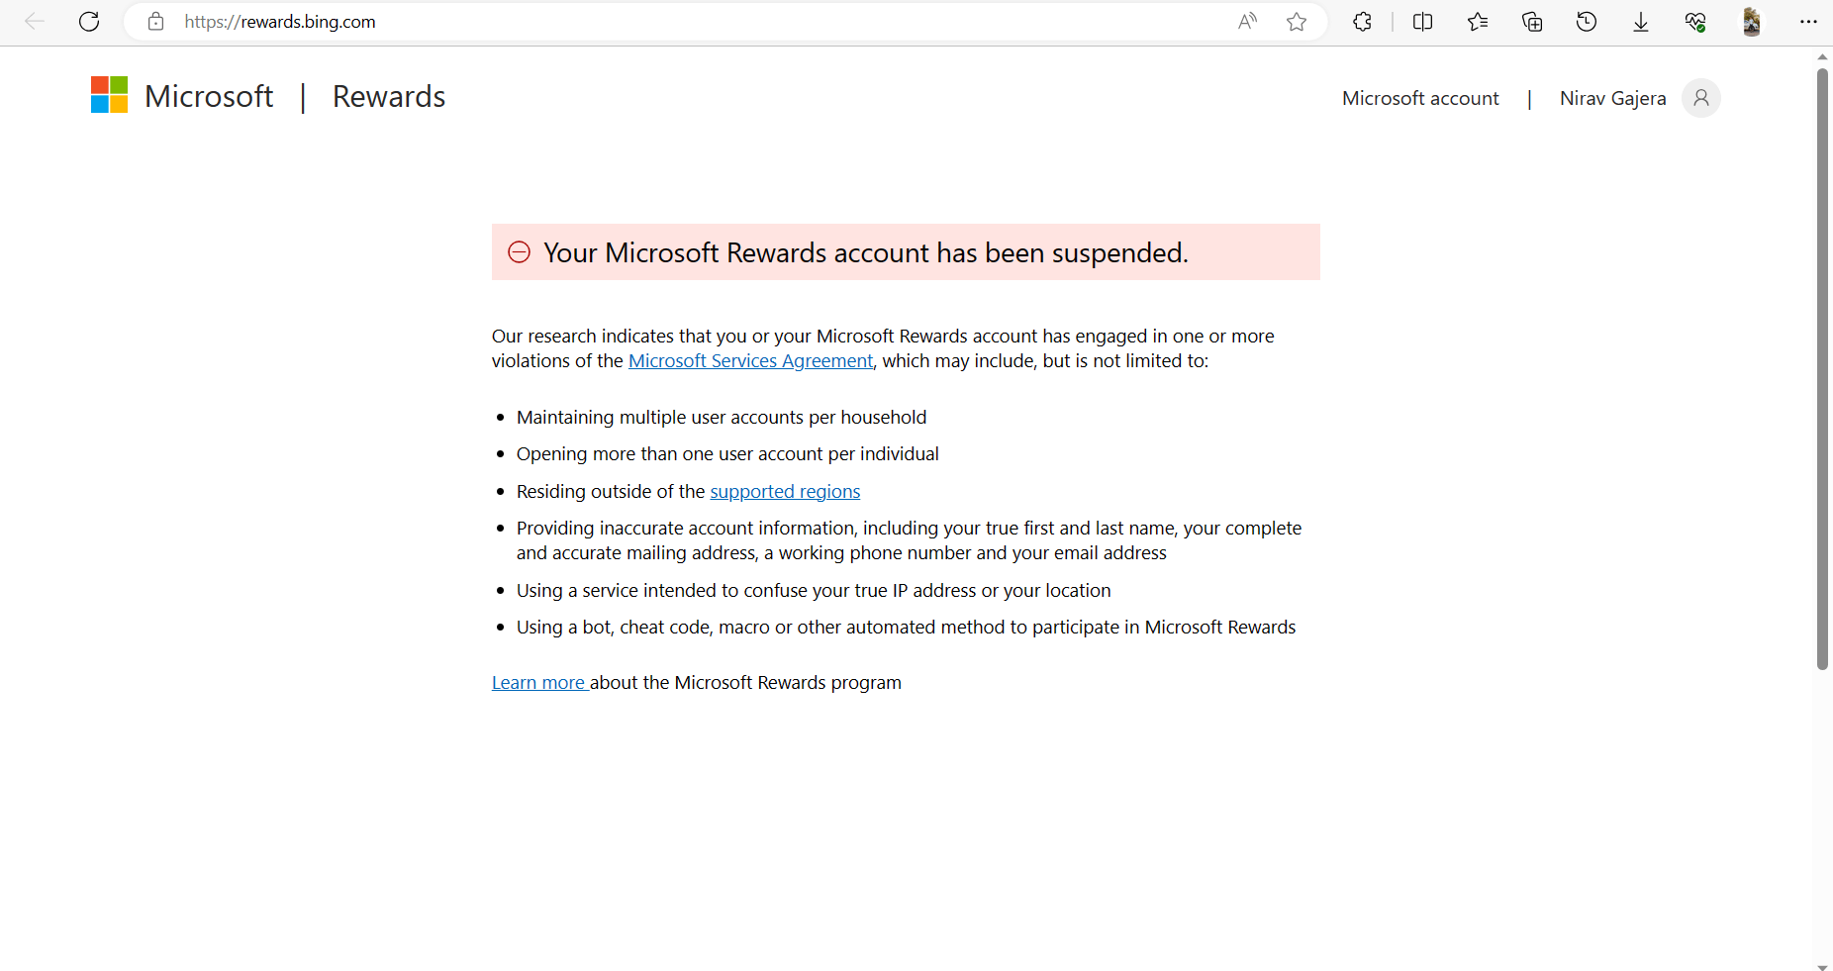Viewport: 1833px width, 971px height.
Task: Click the address bar URL field
Action: coord(693,22)
